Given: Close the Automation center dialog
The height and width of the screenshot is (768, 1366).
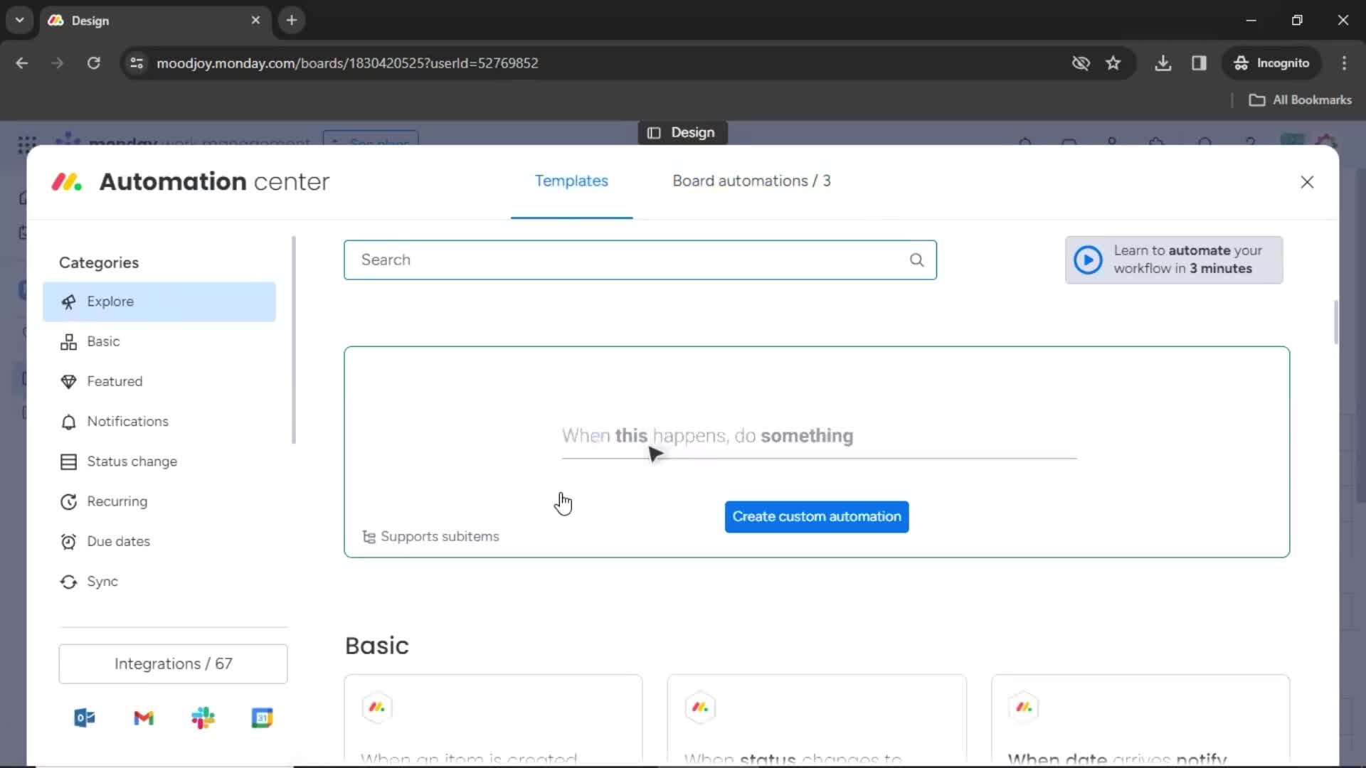Looking at the screenshot, I should coord(1307,182).
